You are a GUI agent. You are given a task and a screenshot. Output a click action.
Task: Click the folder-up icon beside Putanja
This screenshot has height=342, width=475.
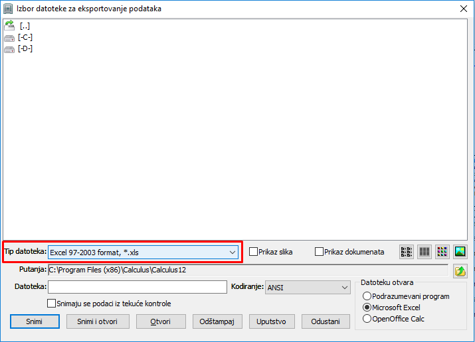pos(460,270)
